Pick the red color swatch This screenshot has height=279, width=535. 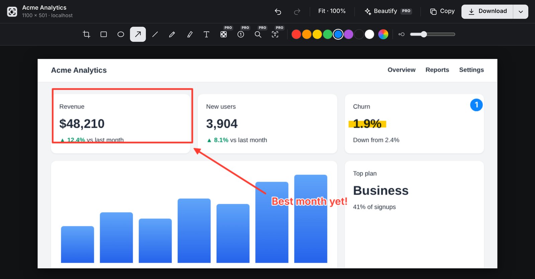point(296,34)
